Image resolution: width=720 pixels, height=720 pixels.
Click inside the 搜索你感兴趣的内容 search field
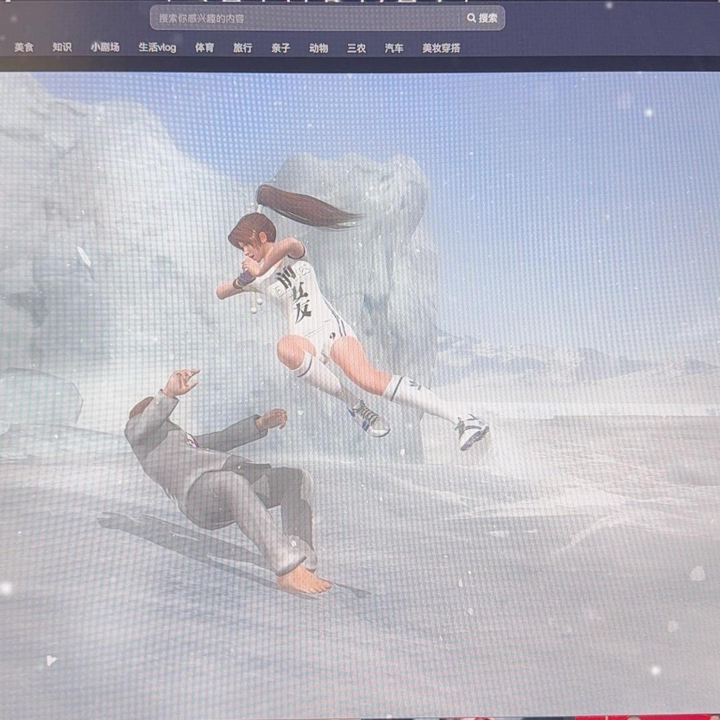(267, 18)
